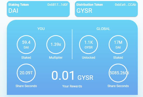Click the 'Unlocked' label
This screenshot has height=97, width=143.
click(x=89, y=57)
